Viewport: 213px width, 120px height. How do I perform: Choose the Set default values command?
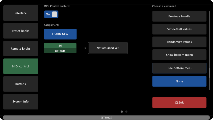[179, 29]
